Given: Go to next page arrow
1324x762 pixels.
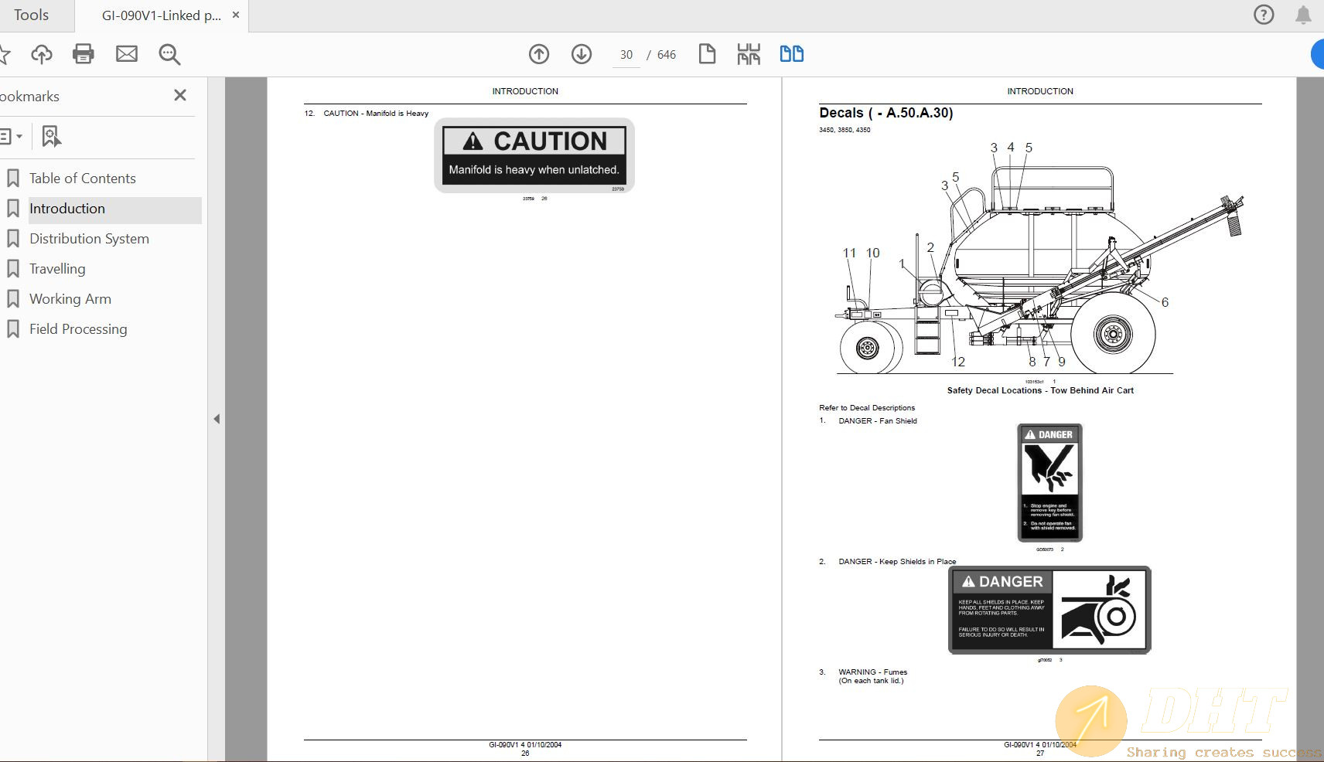Looking at the screenshot, I should 582,54.
